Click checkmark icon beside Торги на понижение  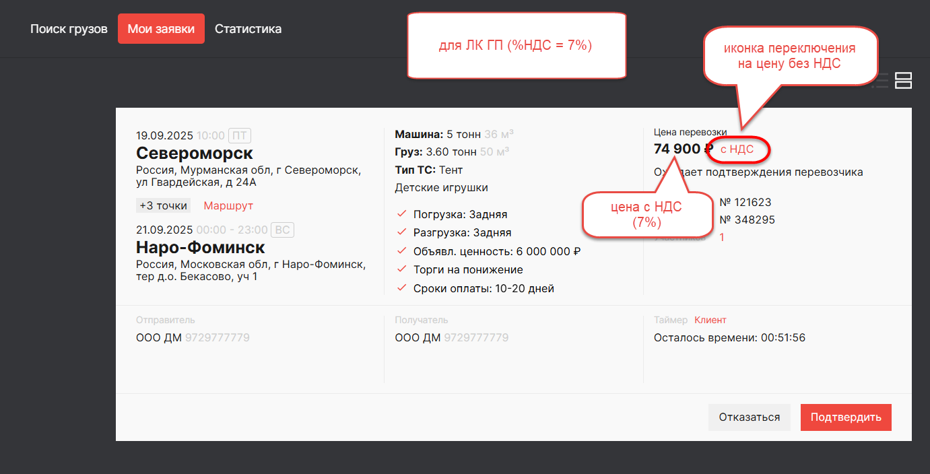click(x=402, y=269)
